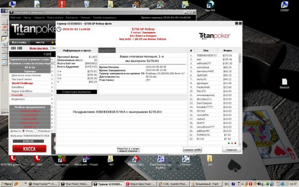This screenshot has height=187, width=299.
Task: Select player selfmade377 in ranking list
Action: point(214,63)
